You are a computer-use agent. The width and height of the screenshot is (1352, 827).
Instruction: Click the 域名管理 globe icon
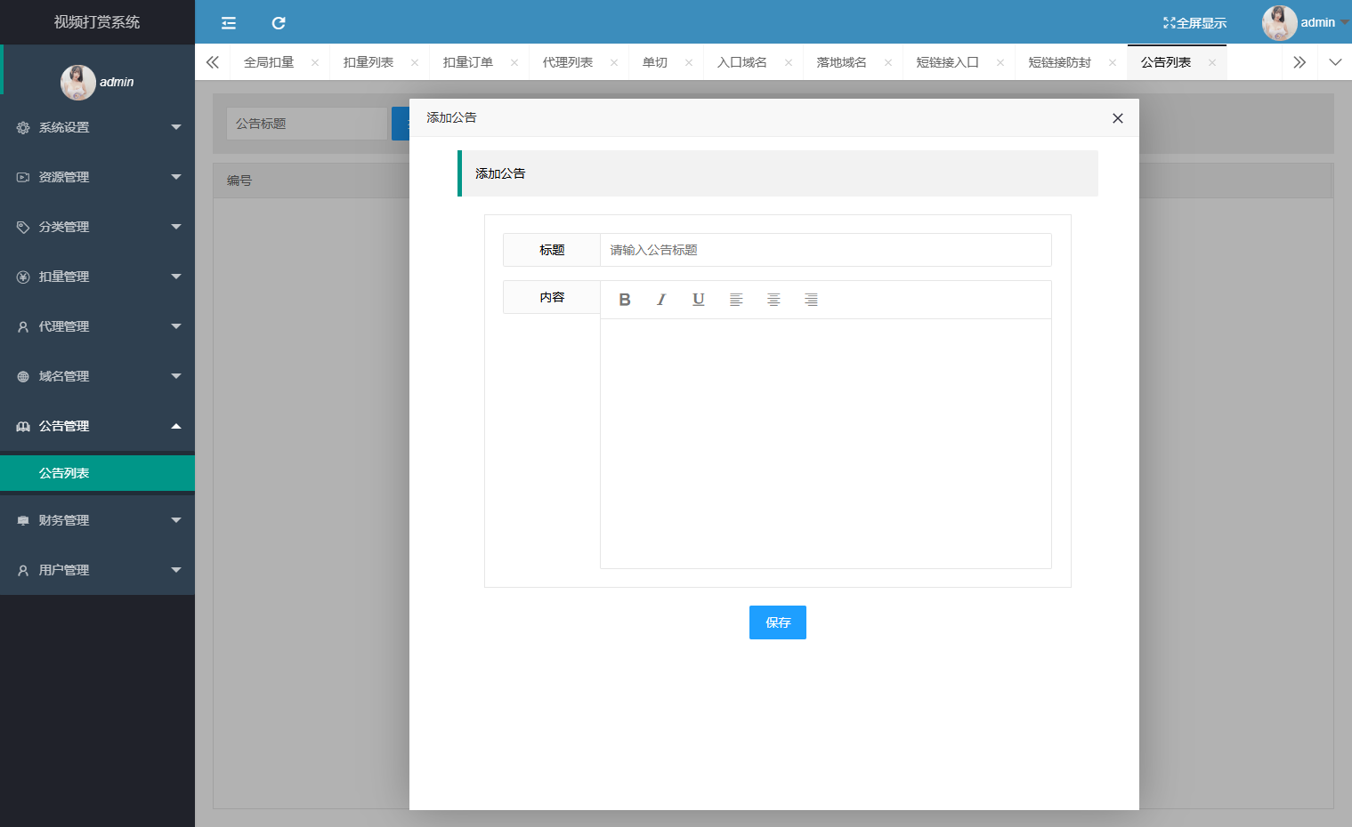tap(23, 377)
